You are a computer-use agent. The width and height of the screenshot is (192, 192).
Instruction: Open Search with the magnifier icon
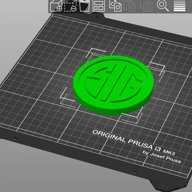tap(163, 6)
